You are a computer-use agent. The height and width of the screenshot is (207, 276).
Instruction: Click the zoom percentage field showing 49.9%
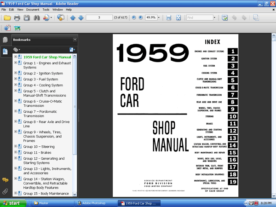pos(151,17)
